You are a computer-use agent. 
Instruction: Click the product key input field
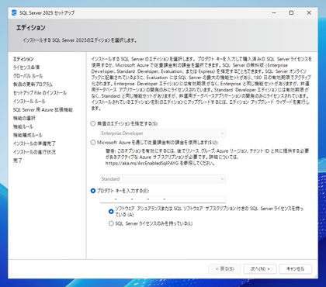(162, 199)
